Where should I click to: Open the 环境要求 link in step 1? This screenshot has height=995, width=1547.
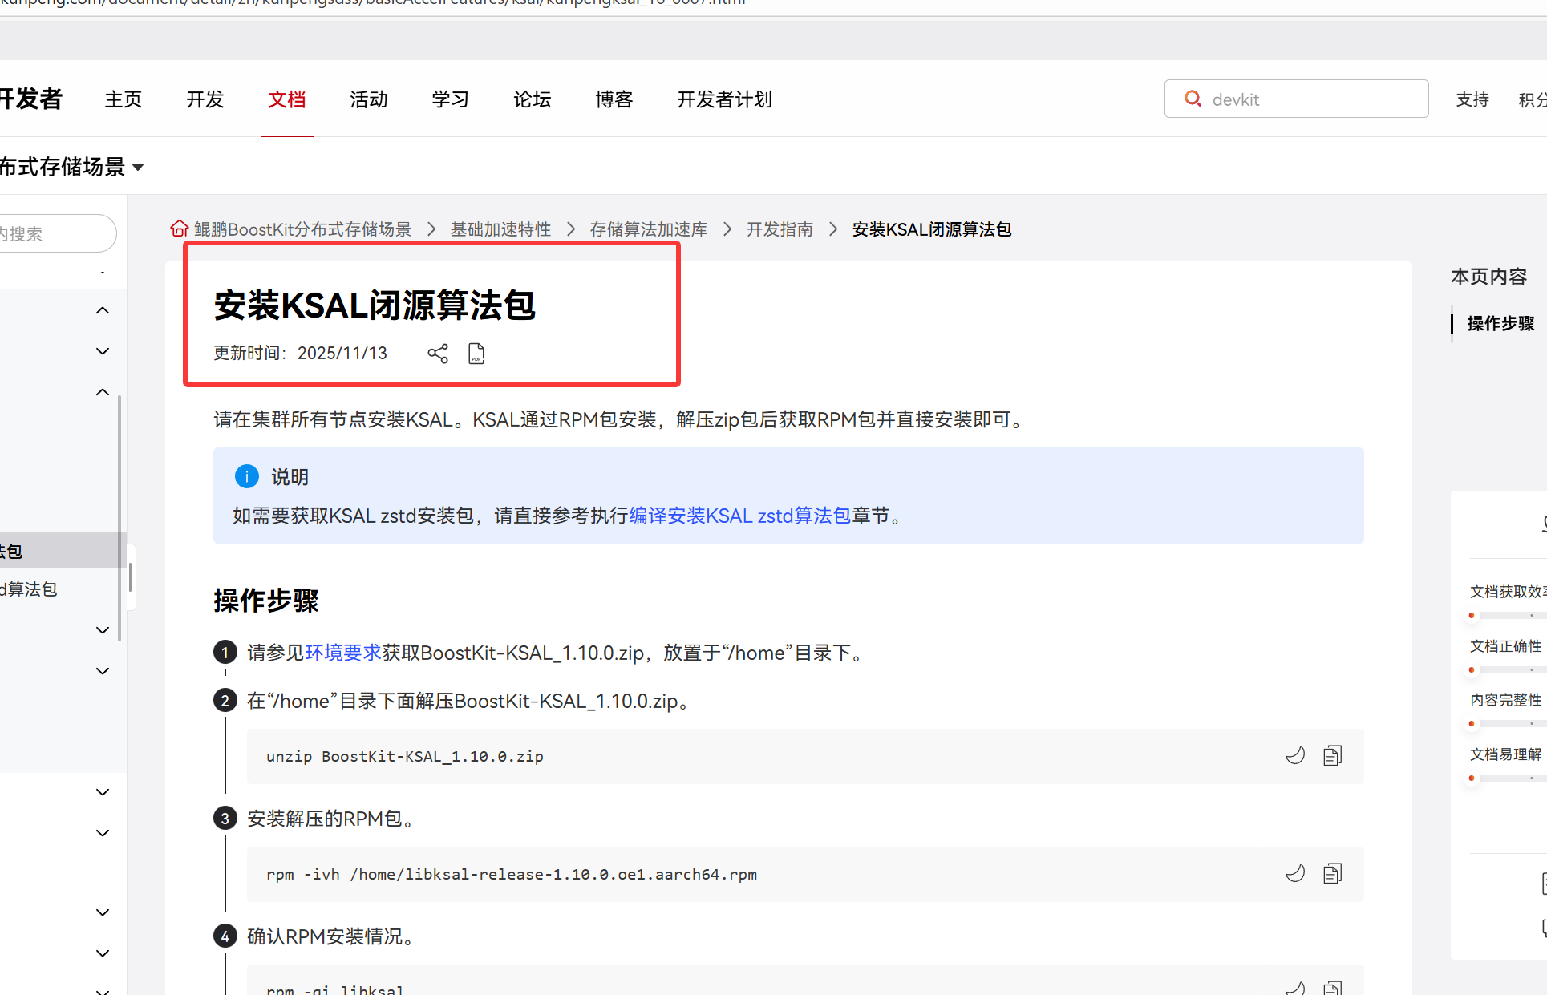point(342,653)
